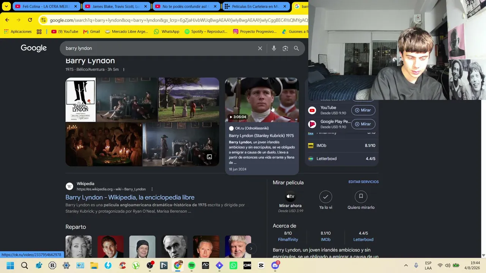Open Windows Search from the taskbar
This screenshot has width=486, height=273.
point(25,265)
